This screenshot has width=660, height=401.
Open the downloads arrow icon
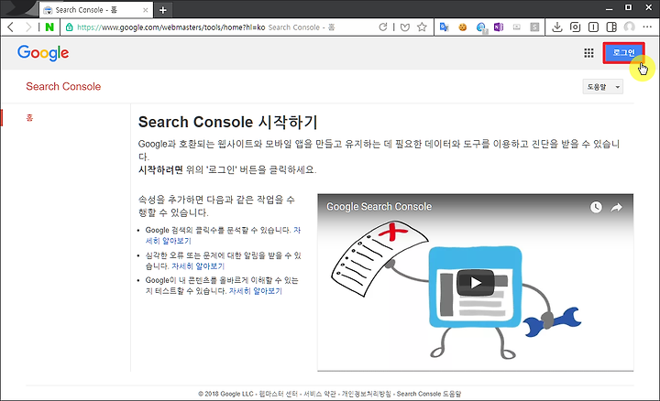557,27
